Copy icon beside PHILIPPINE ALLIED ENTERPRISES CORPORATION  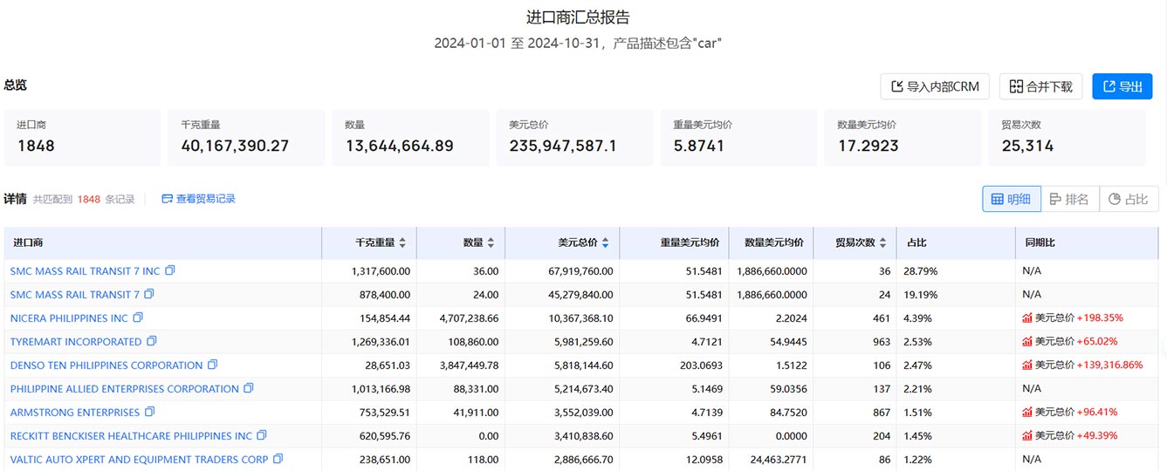249,388
